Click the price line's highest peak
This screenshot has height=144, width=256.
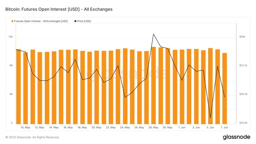click(x=154, y=34)
